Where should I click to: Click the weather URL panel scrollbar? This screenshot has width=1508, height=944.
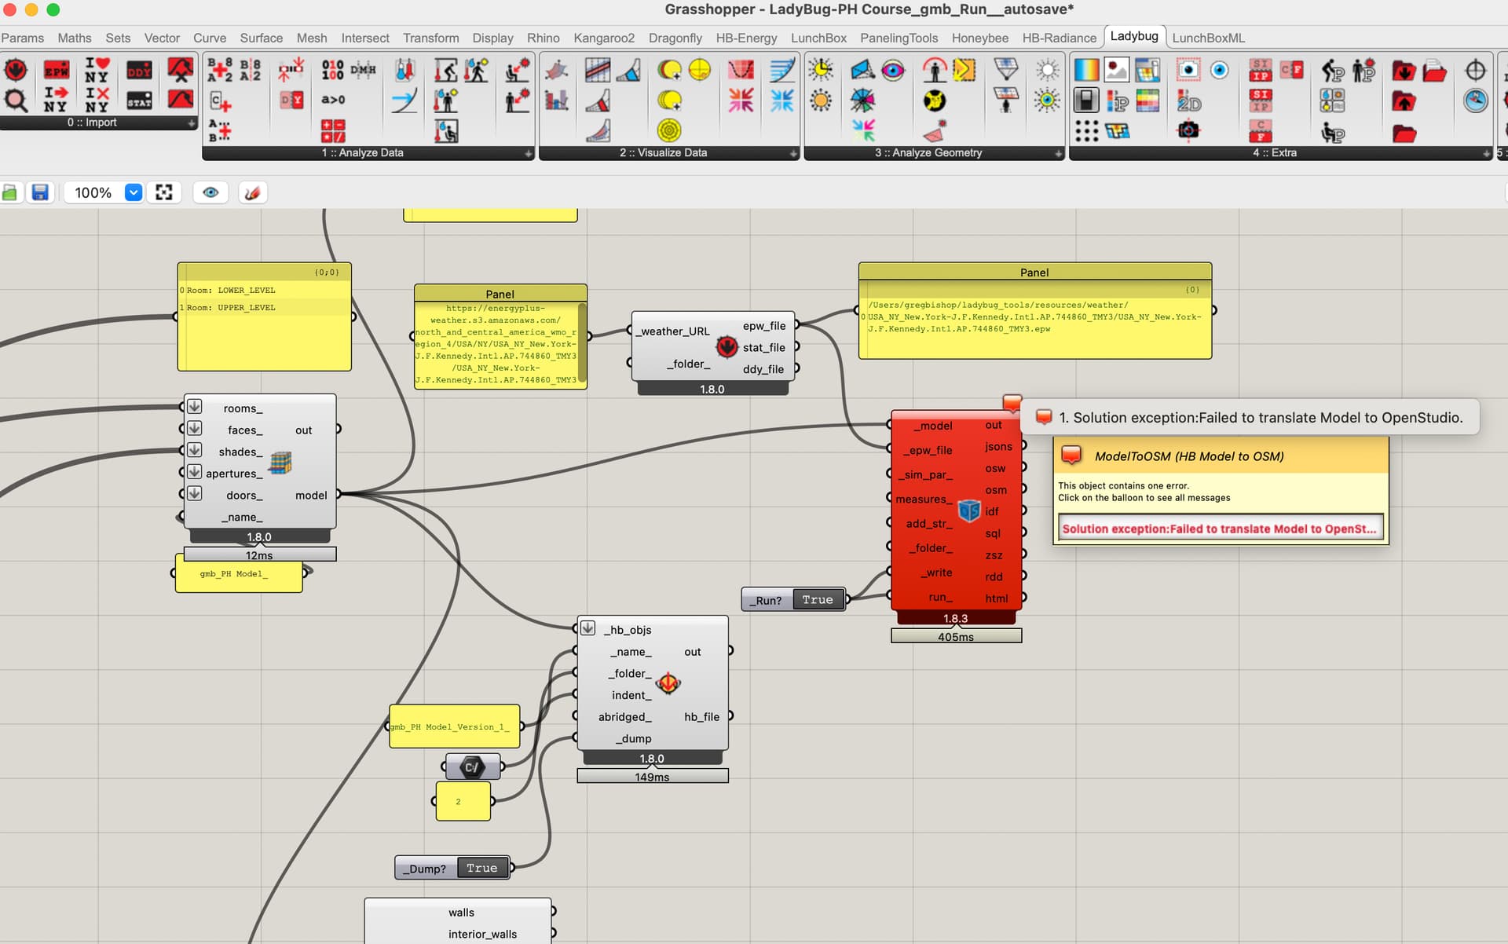coord(582,343)
